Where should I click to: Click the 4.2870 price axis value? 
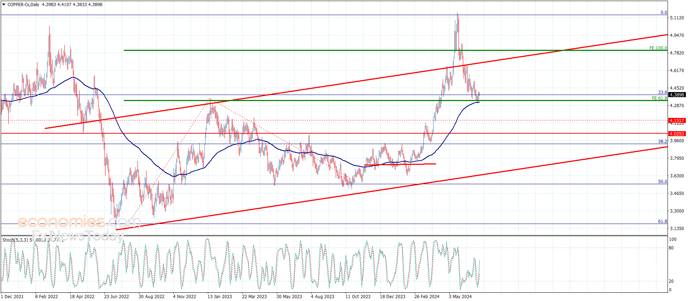(677, 106)
